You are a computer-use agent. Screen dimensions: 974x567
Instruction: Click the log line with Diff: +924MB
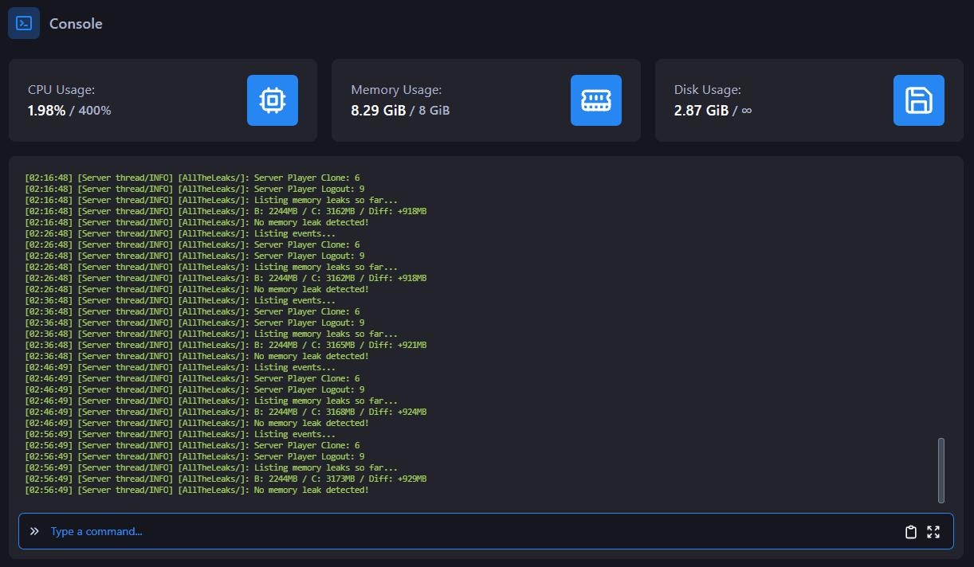(x=226, y=413)
